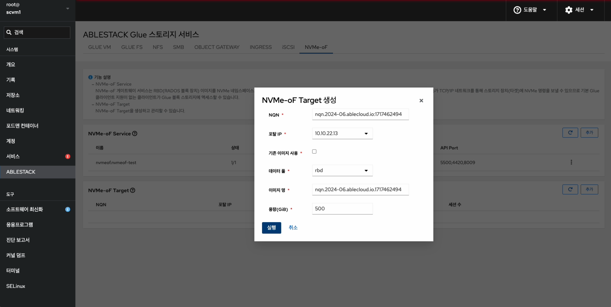Click the NVMe-oF Target refresh icon
Viewport: 611px width, 307px height.
coord(570,189)
